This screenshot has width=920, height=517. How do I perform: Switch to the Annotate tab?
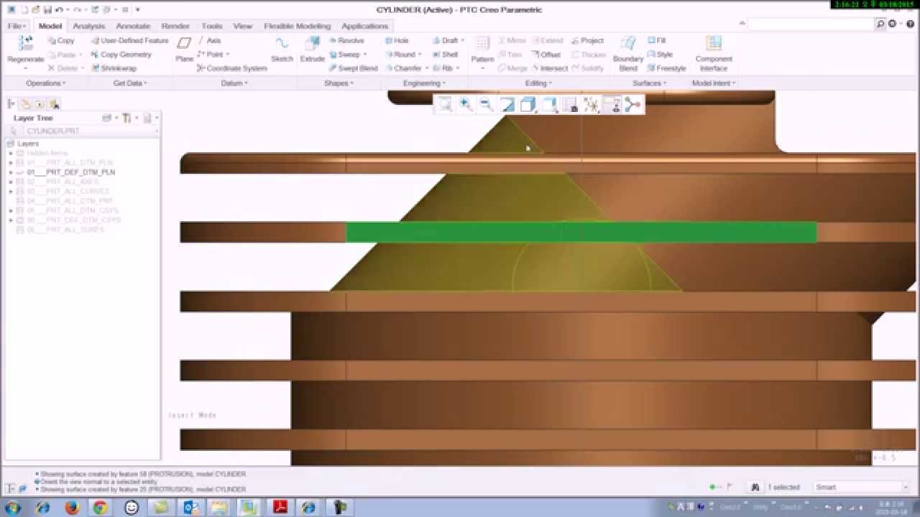pos(133,26)
